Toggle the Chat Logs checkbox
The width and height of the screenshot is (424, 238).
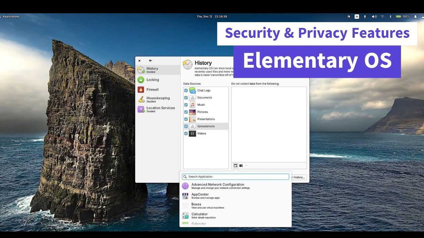click(186, 91)
